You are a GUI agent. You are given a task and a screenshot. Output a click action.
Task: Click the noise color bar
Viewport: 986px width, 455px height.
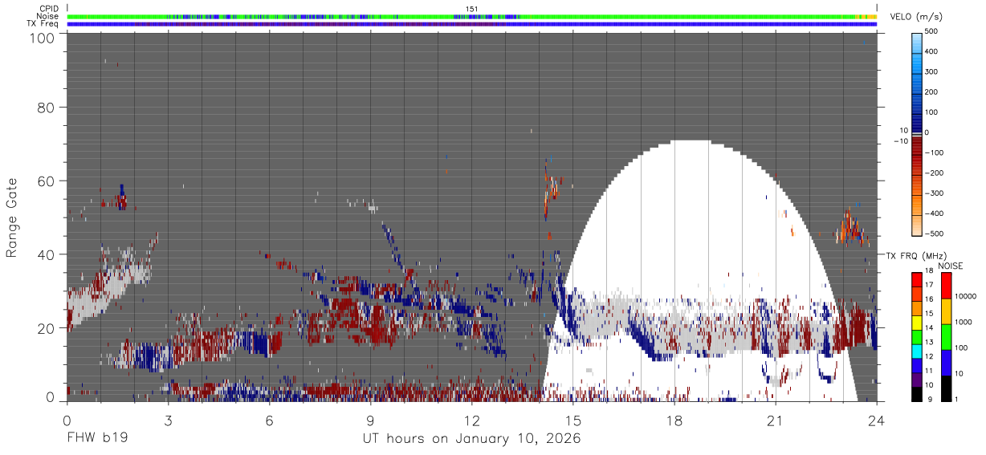(947, 336)
